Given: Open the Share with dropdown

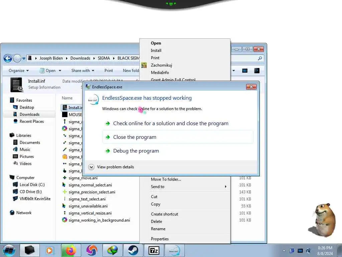Looking at the screenshot, I should pyautogui.click(x=83, y=71).
